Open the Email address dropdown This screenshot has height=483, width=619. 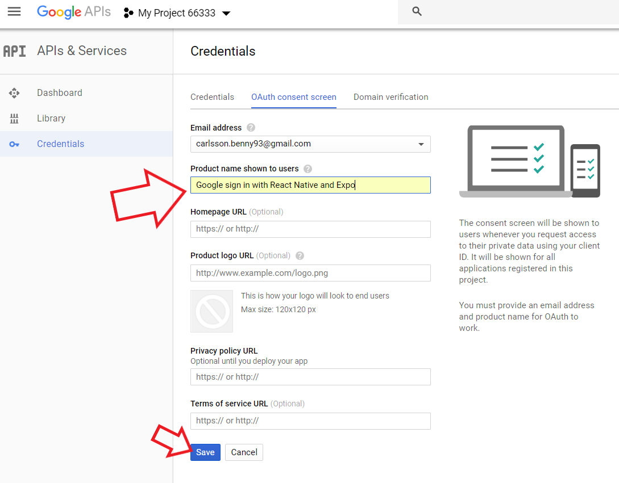(x=310, y=144)
